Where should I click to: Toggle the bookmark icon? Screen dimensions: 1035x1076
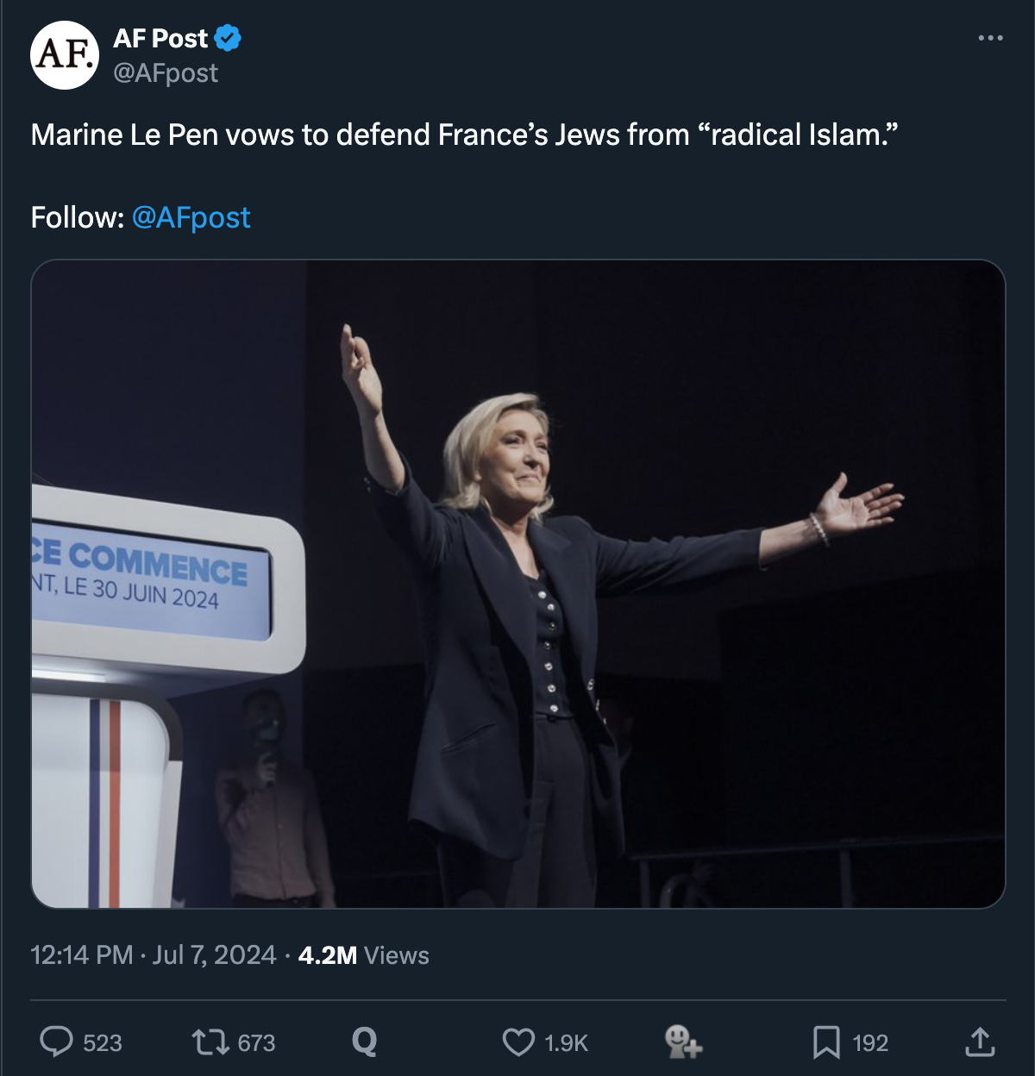tap(825, 1042)
